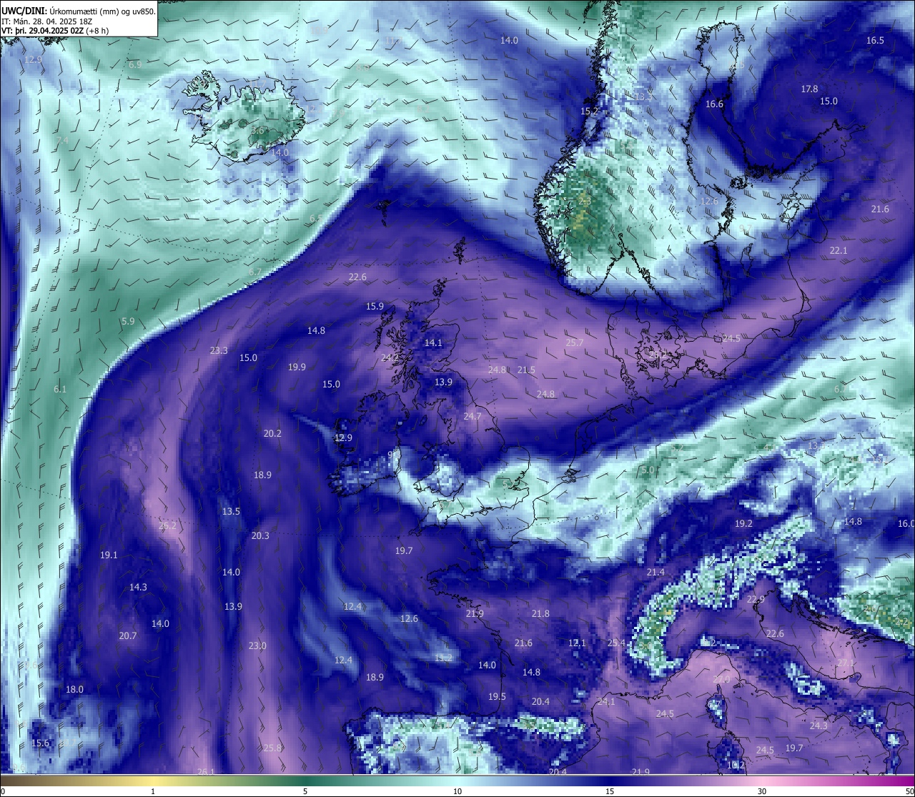Click the 25.7 value
Image resolution: width=915 pixels, height=797 pixels.
pos(575,343)
